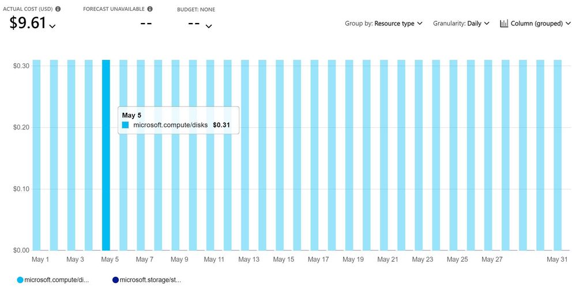Change the Granularity Daily dropdown

[461, 24]
